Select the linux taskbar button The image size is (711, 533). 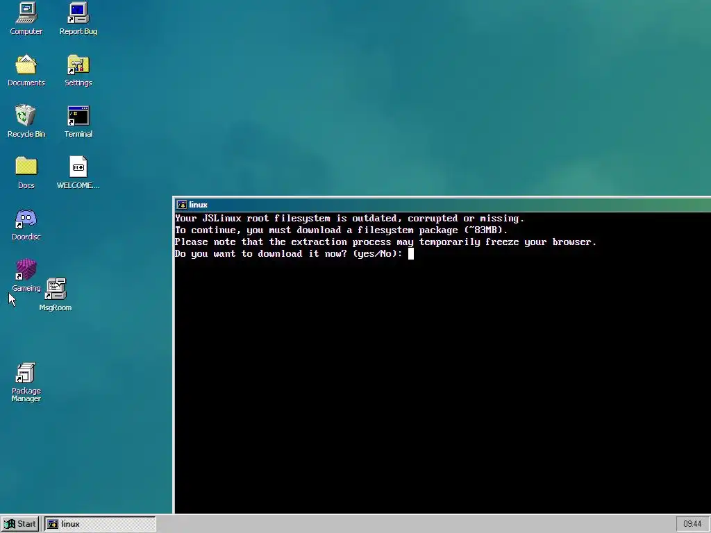[100, 524]
